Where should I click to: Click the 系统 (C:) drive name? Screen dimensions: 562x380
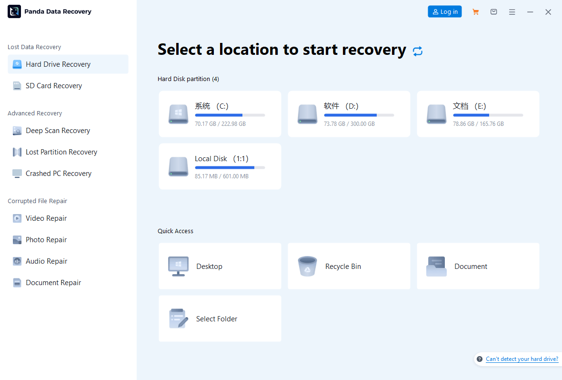pyautogui.click(x=211, y=106)
